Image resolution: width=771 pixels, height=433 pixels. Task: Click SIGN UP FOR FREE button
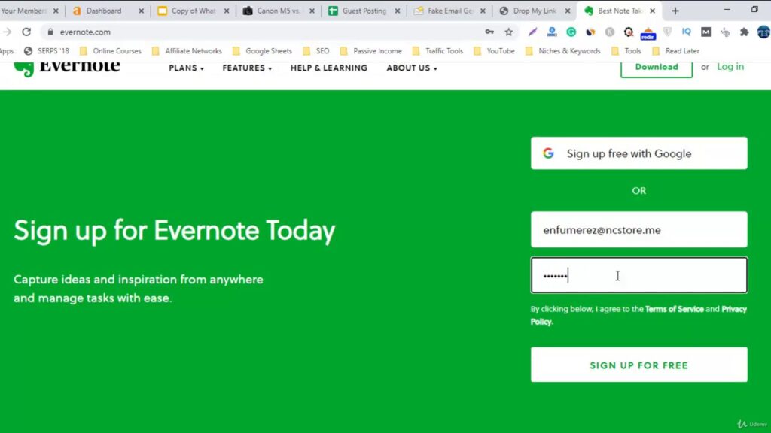point(638,365)
